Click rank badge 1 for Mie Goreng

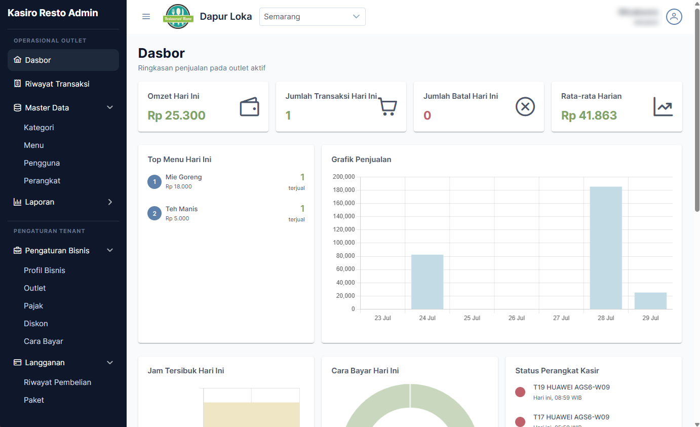pyautogui.click(x=154, y=181)
